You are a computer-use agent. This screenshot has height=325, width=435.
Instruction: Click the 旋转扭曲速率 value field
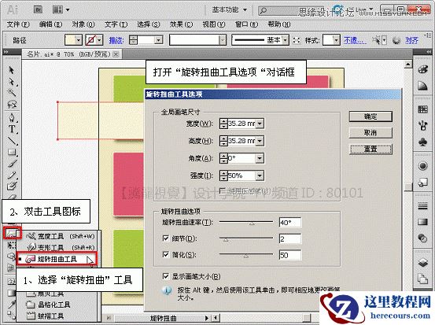click(290, 223)
